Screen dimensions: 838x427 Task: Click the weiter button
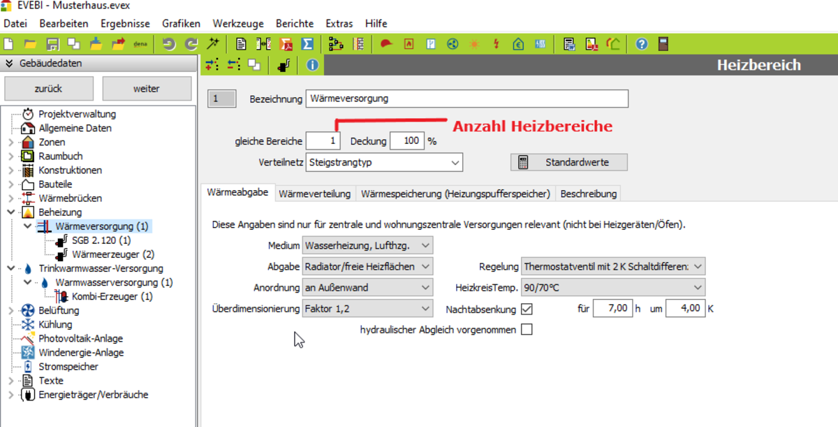[x=147, y=89]
